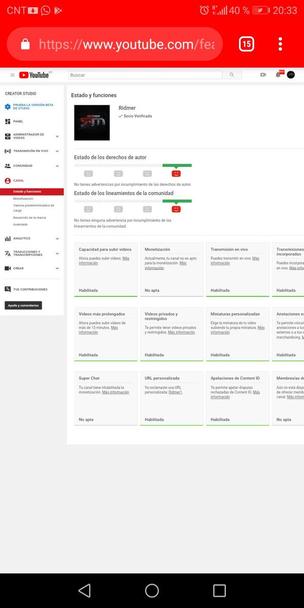The width and height of the screenshot is (304, 608).
Task: Open Desarrollo de la marca
Action: click(x=29, y=217)
